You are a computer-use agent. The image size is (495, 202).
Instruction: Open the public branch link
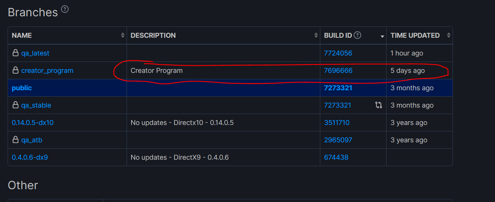coord(22,88)
